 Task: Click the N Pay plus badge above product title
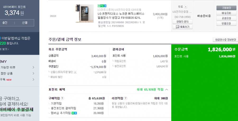[102, 6]
